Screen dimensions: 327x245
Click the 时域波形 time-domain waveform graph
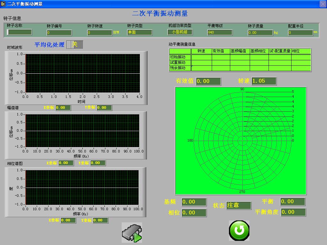[x=82, y=73]
